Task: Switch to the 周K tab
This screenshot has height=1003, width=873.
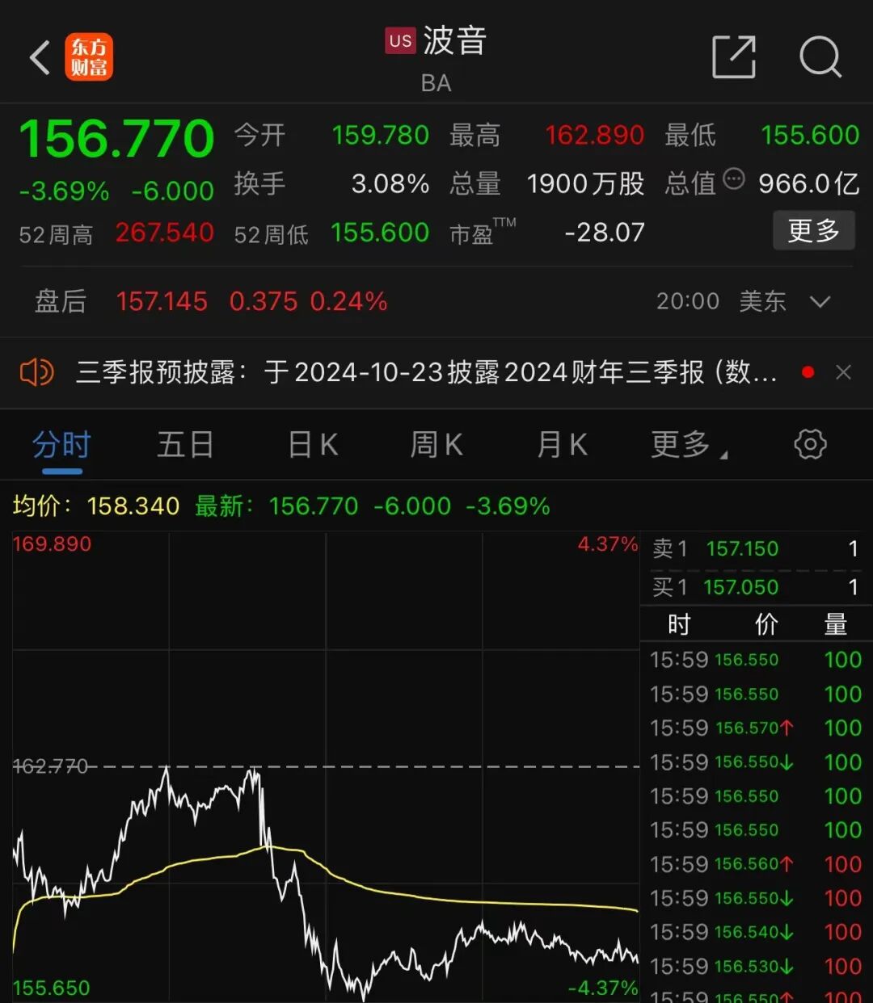Action: (x=436, y=445)
